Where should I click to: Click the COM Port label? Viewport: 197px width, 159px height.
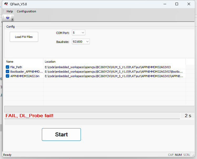(63, 33)
